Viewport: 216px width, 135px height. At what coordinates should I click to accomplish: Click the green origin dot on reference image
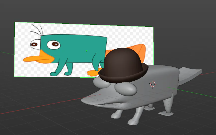click(86, 51)
